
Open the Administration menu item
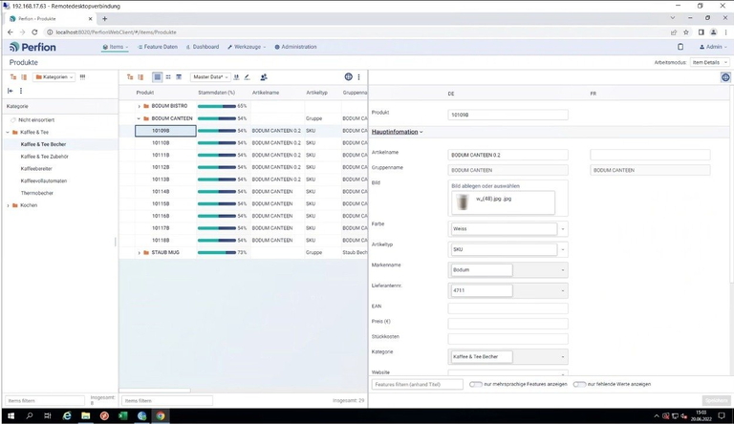[x=295, y=47]
